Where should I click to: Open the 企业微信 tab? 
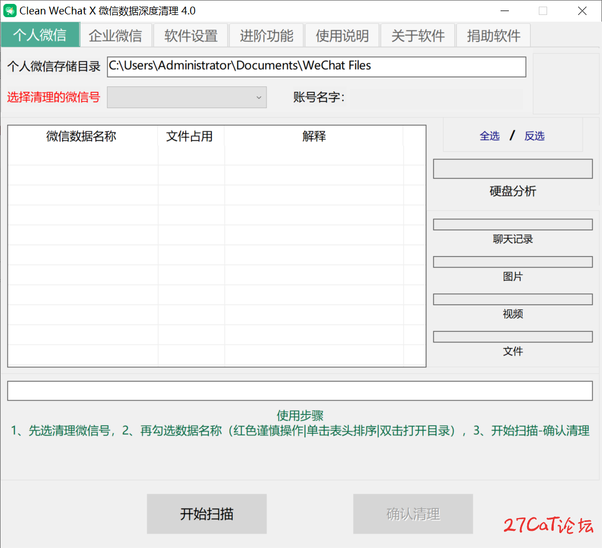point(115,35)
